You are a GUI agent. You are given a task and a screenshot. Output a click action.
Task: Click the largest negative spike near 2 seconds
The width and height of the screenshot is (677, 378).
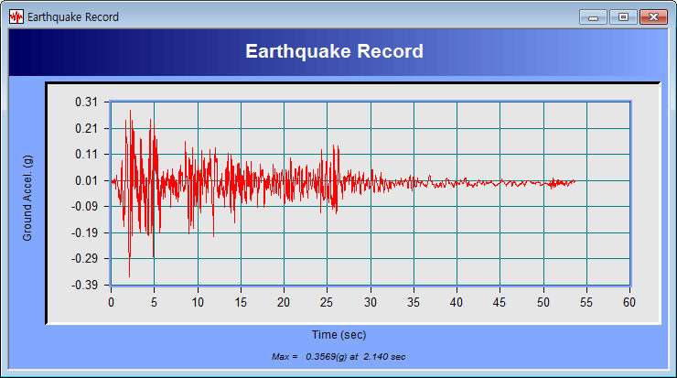click(129, 273)
